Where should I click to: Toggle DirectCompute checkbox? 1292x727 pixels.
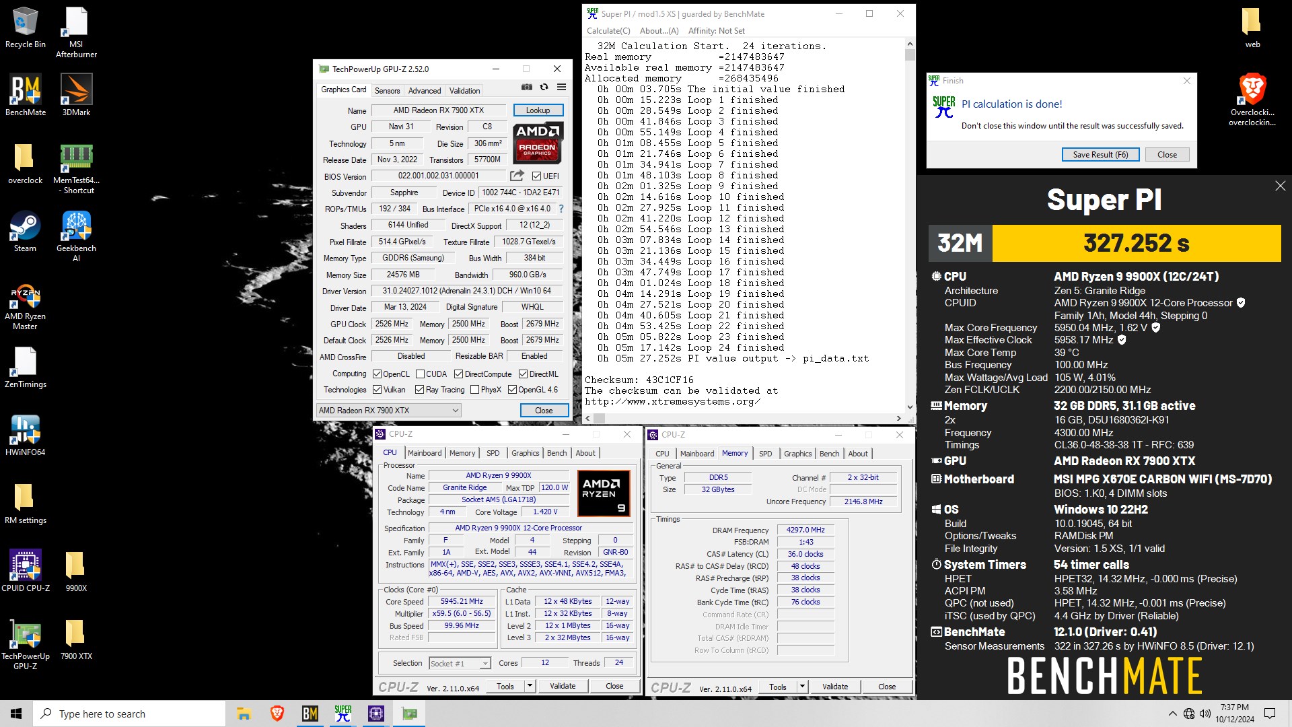(x=458, y=374)
